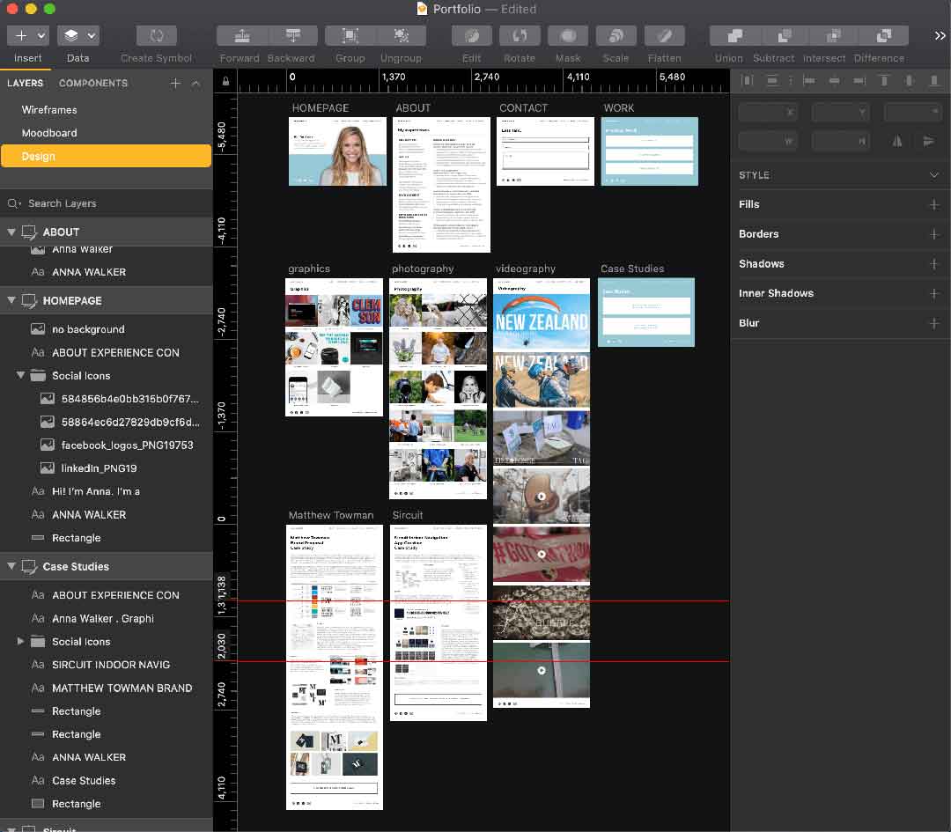Collapse the Social icons folder under HOMEPAGE

point(21,376)
